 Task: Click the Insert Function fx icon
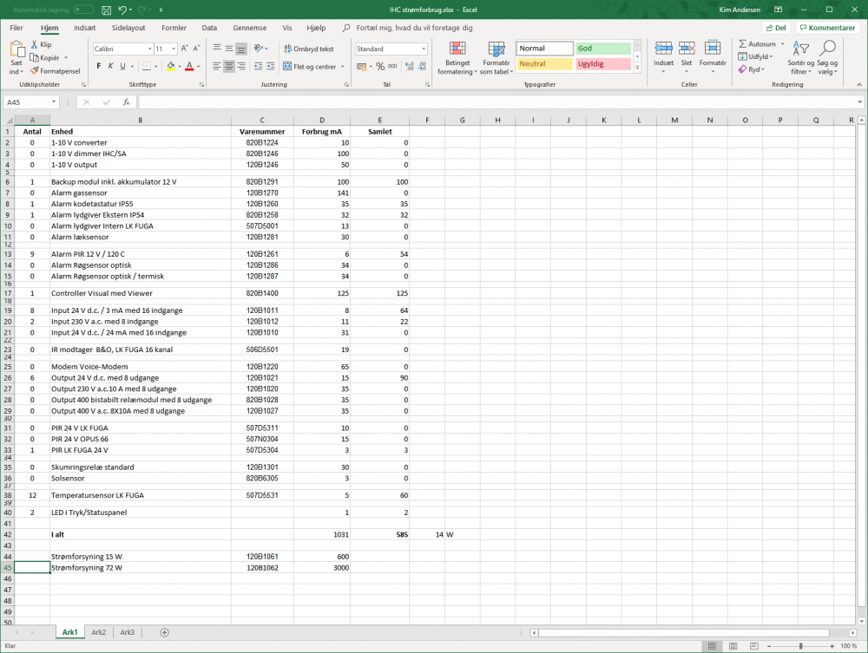(x=125, y=102)
